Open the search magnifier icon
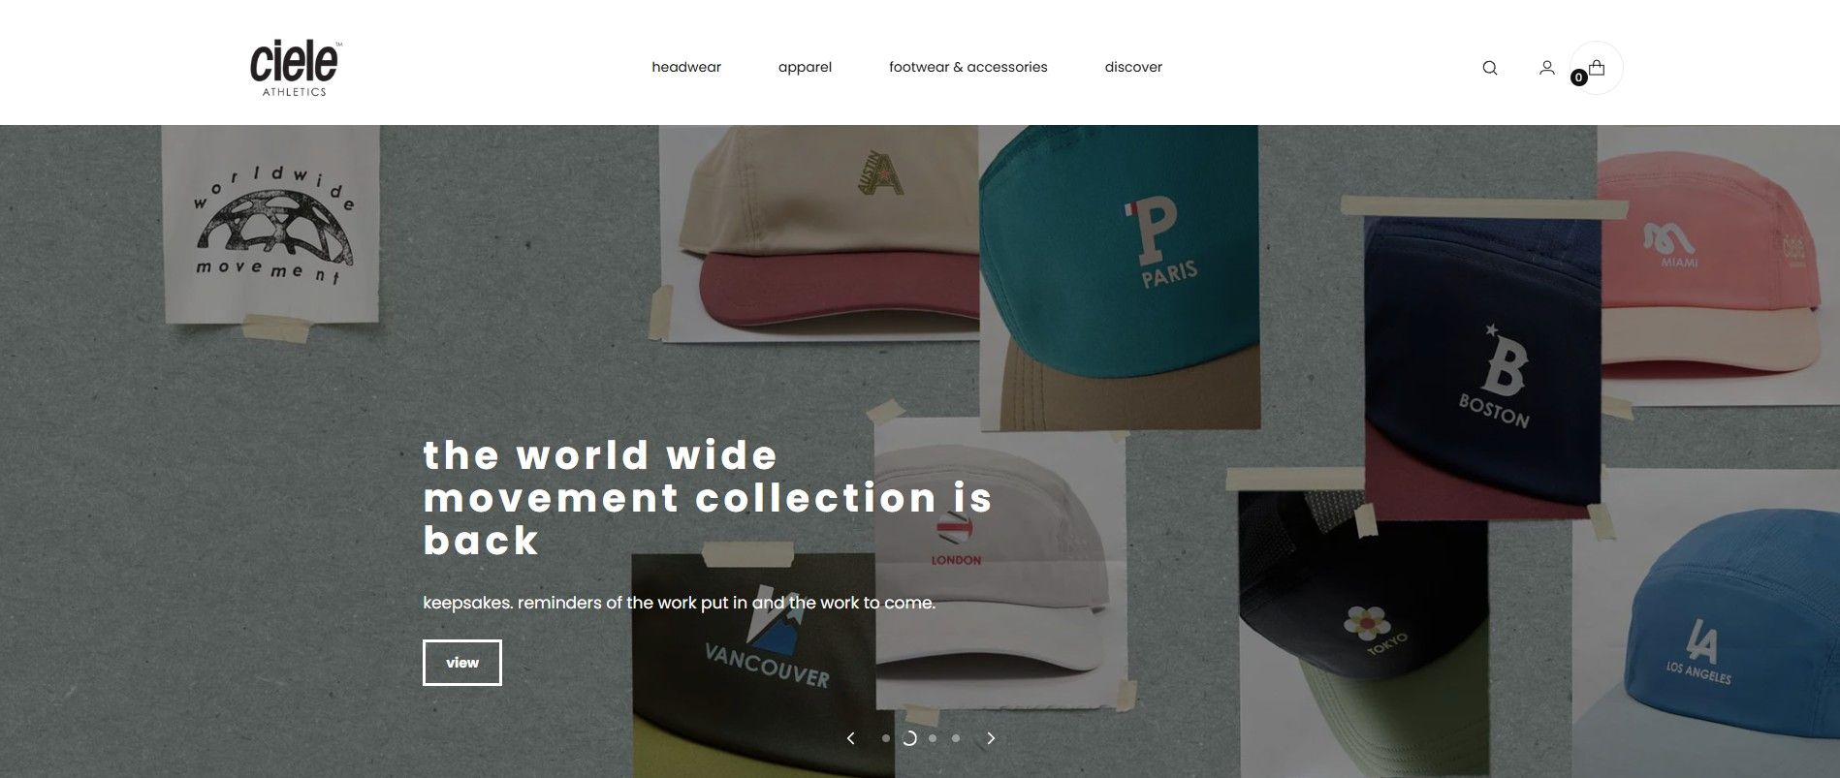This screenshot has width=1840, height=778. [x=1490, y=68]
